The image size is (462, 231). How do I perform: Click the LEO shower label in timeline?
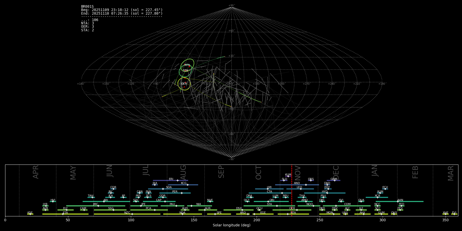pyautogui.click(x=299, y=187)
